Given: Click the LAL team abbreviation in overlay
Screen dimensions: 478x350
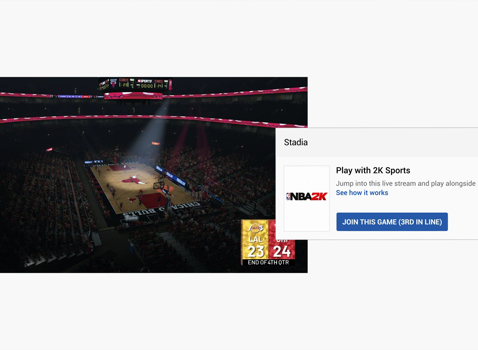Looking at the screenshot, I should coord(256,239).
